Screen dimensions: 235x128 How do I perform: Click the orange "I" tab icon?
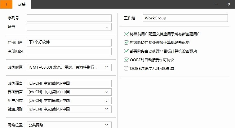[6, 4]
